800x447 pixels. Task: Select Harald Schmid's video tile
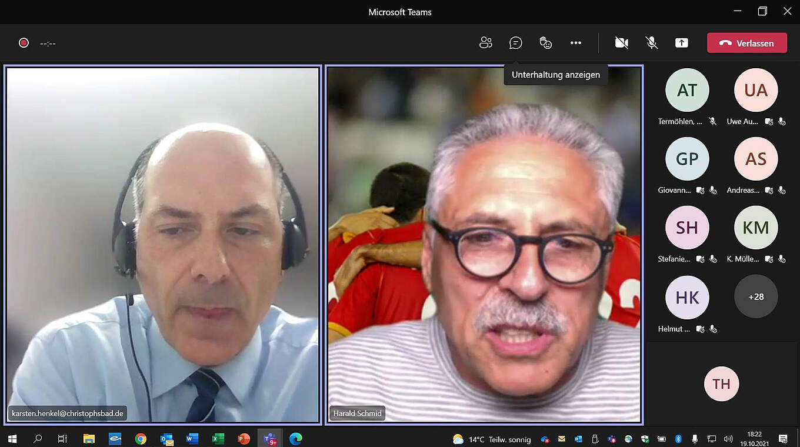pos(484,244)
